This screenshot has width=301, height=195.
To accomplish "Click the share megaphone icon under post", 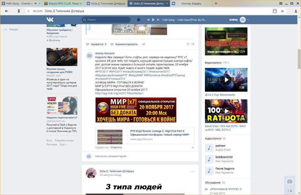I will (x=143, y=44).
